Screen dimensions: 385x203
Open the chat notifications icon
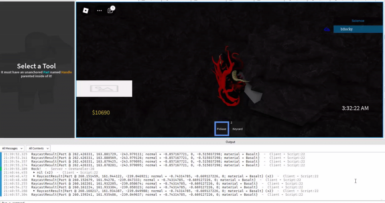(x=110, y=10)
